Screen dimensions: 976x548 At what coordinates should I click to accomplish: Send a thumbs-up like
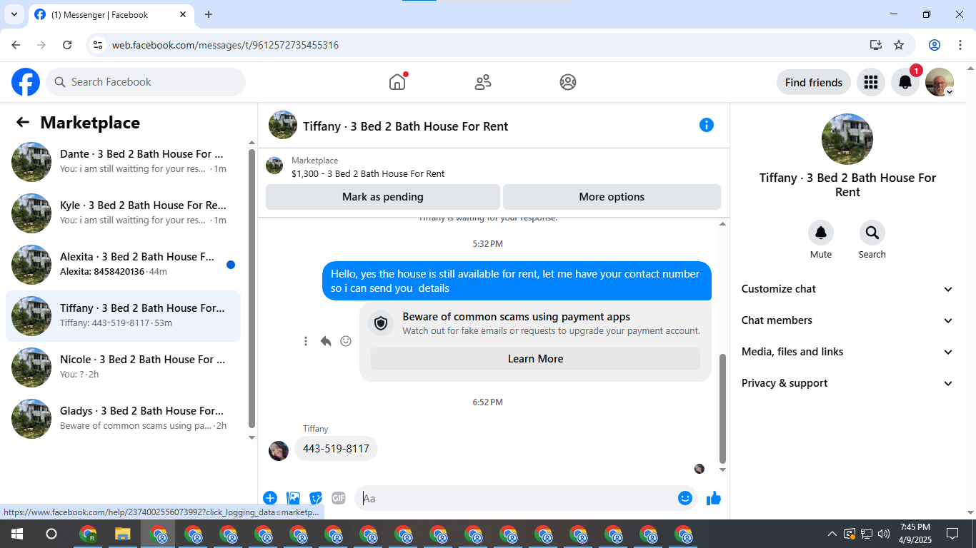714,498
